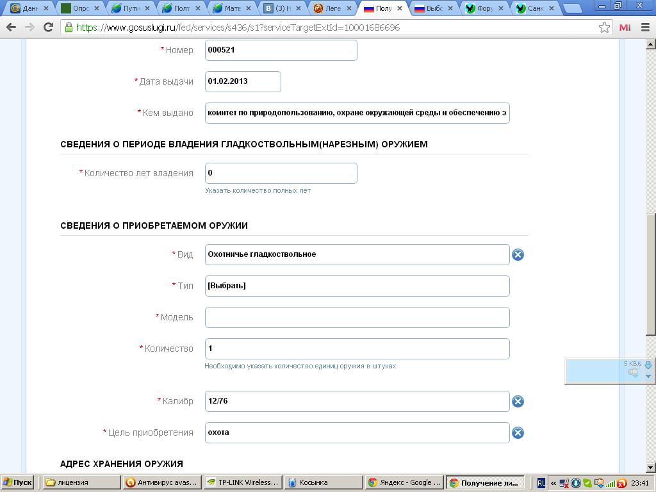
Task: Reload the page with the refresh icon
Action: click(48, 28)
